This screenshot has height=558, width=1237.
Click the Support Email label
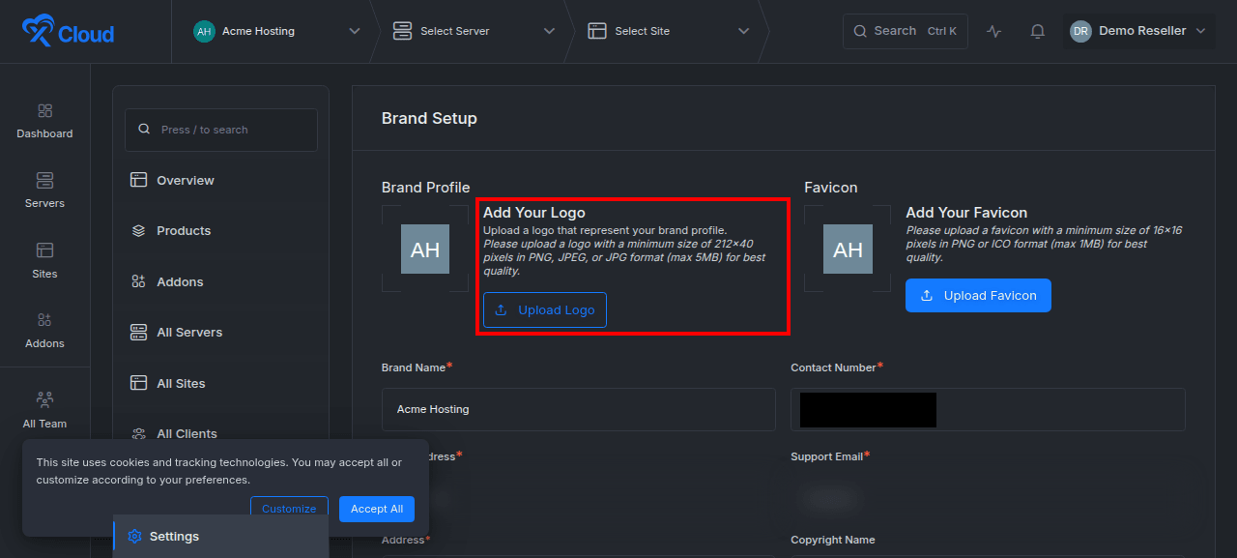(x=827, y=455)
